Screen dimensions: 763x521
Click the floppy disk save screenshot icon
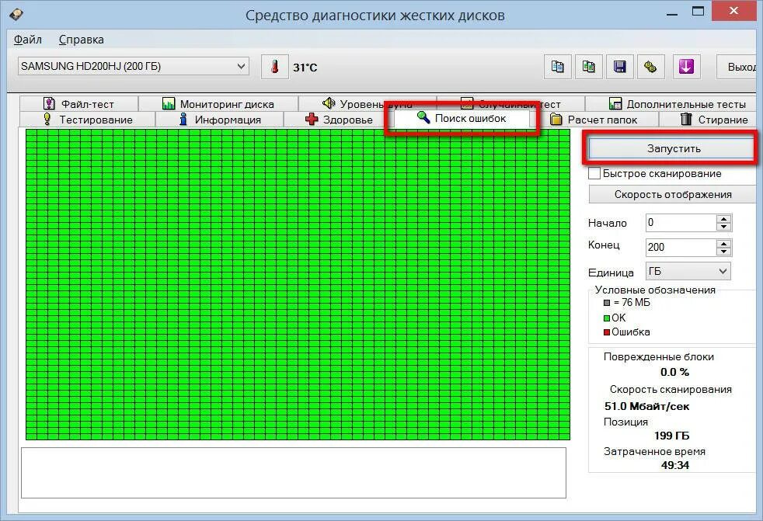tap(619, 67)
